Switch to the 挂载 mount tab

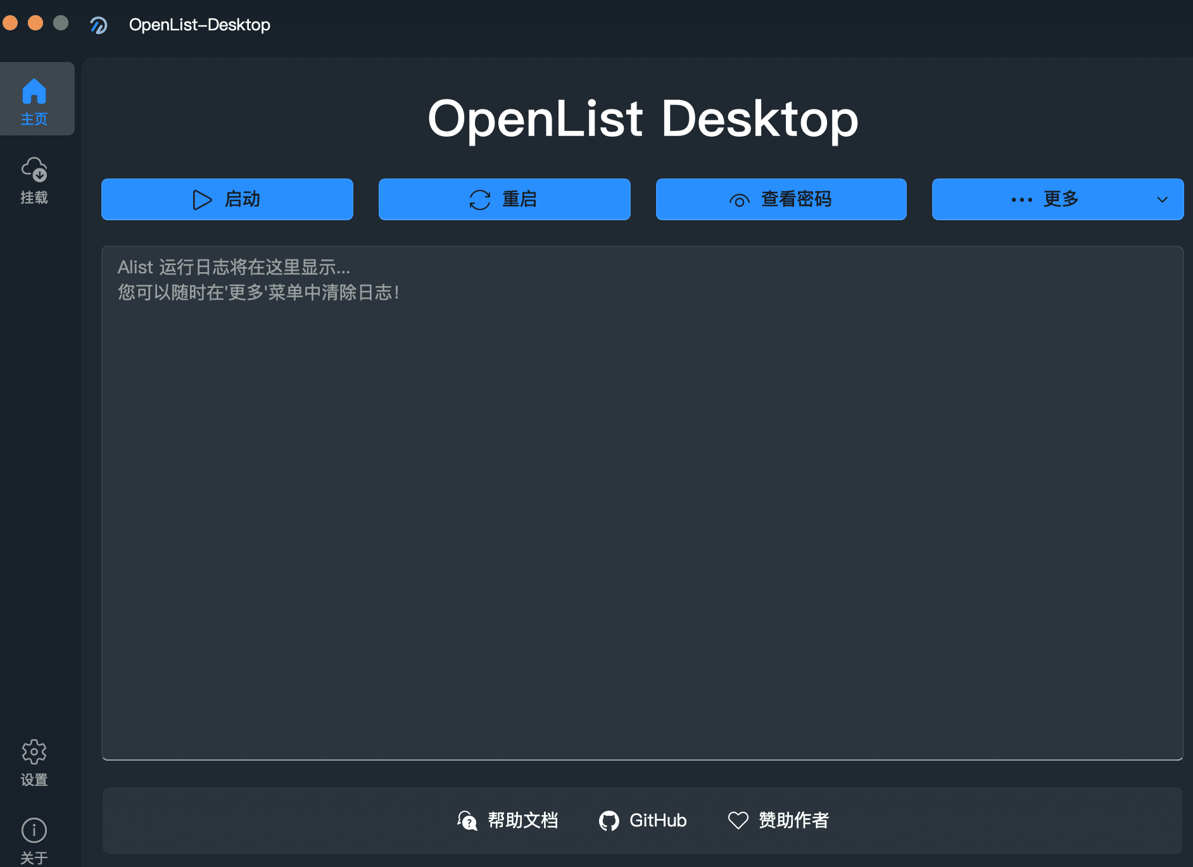[x=34, y=180]
